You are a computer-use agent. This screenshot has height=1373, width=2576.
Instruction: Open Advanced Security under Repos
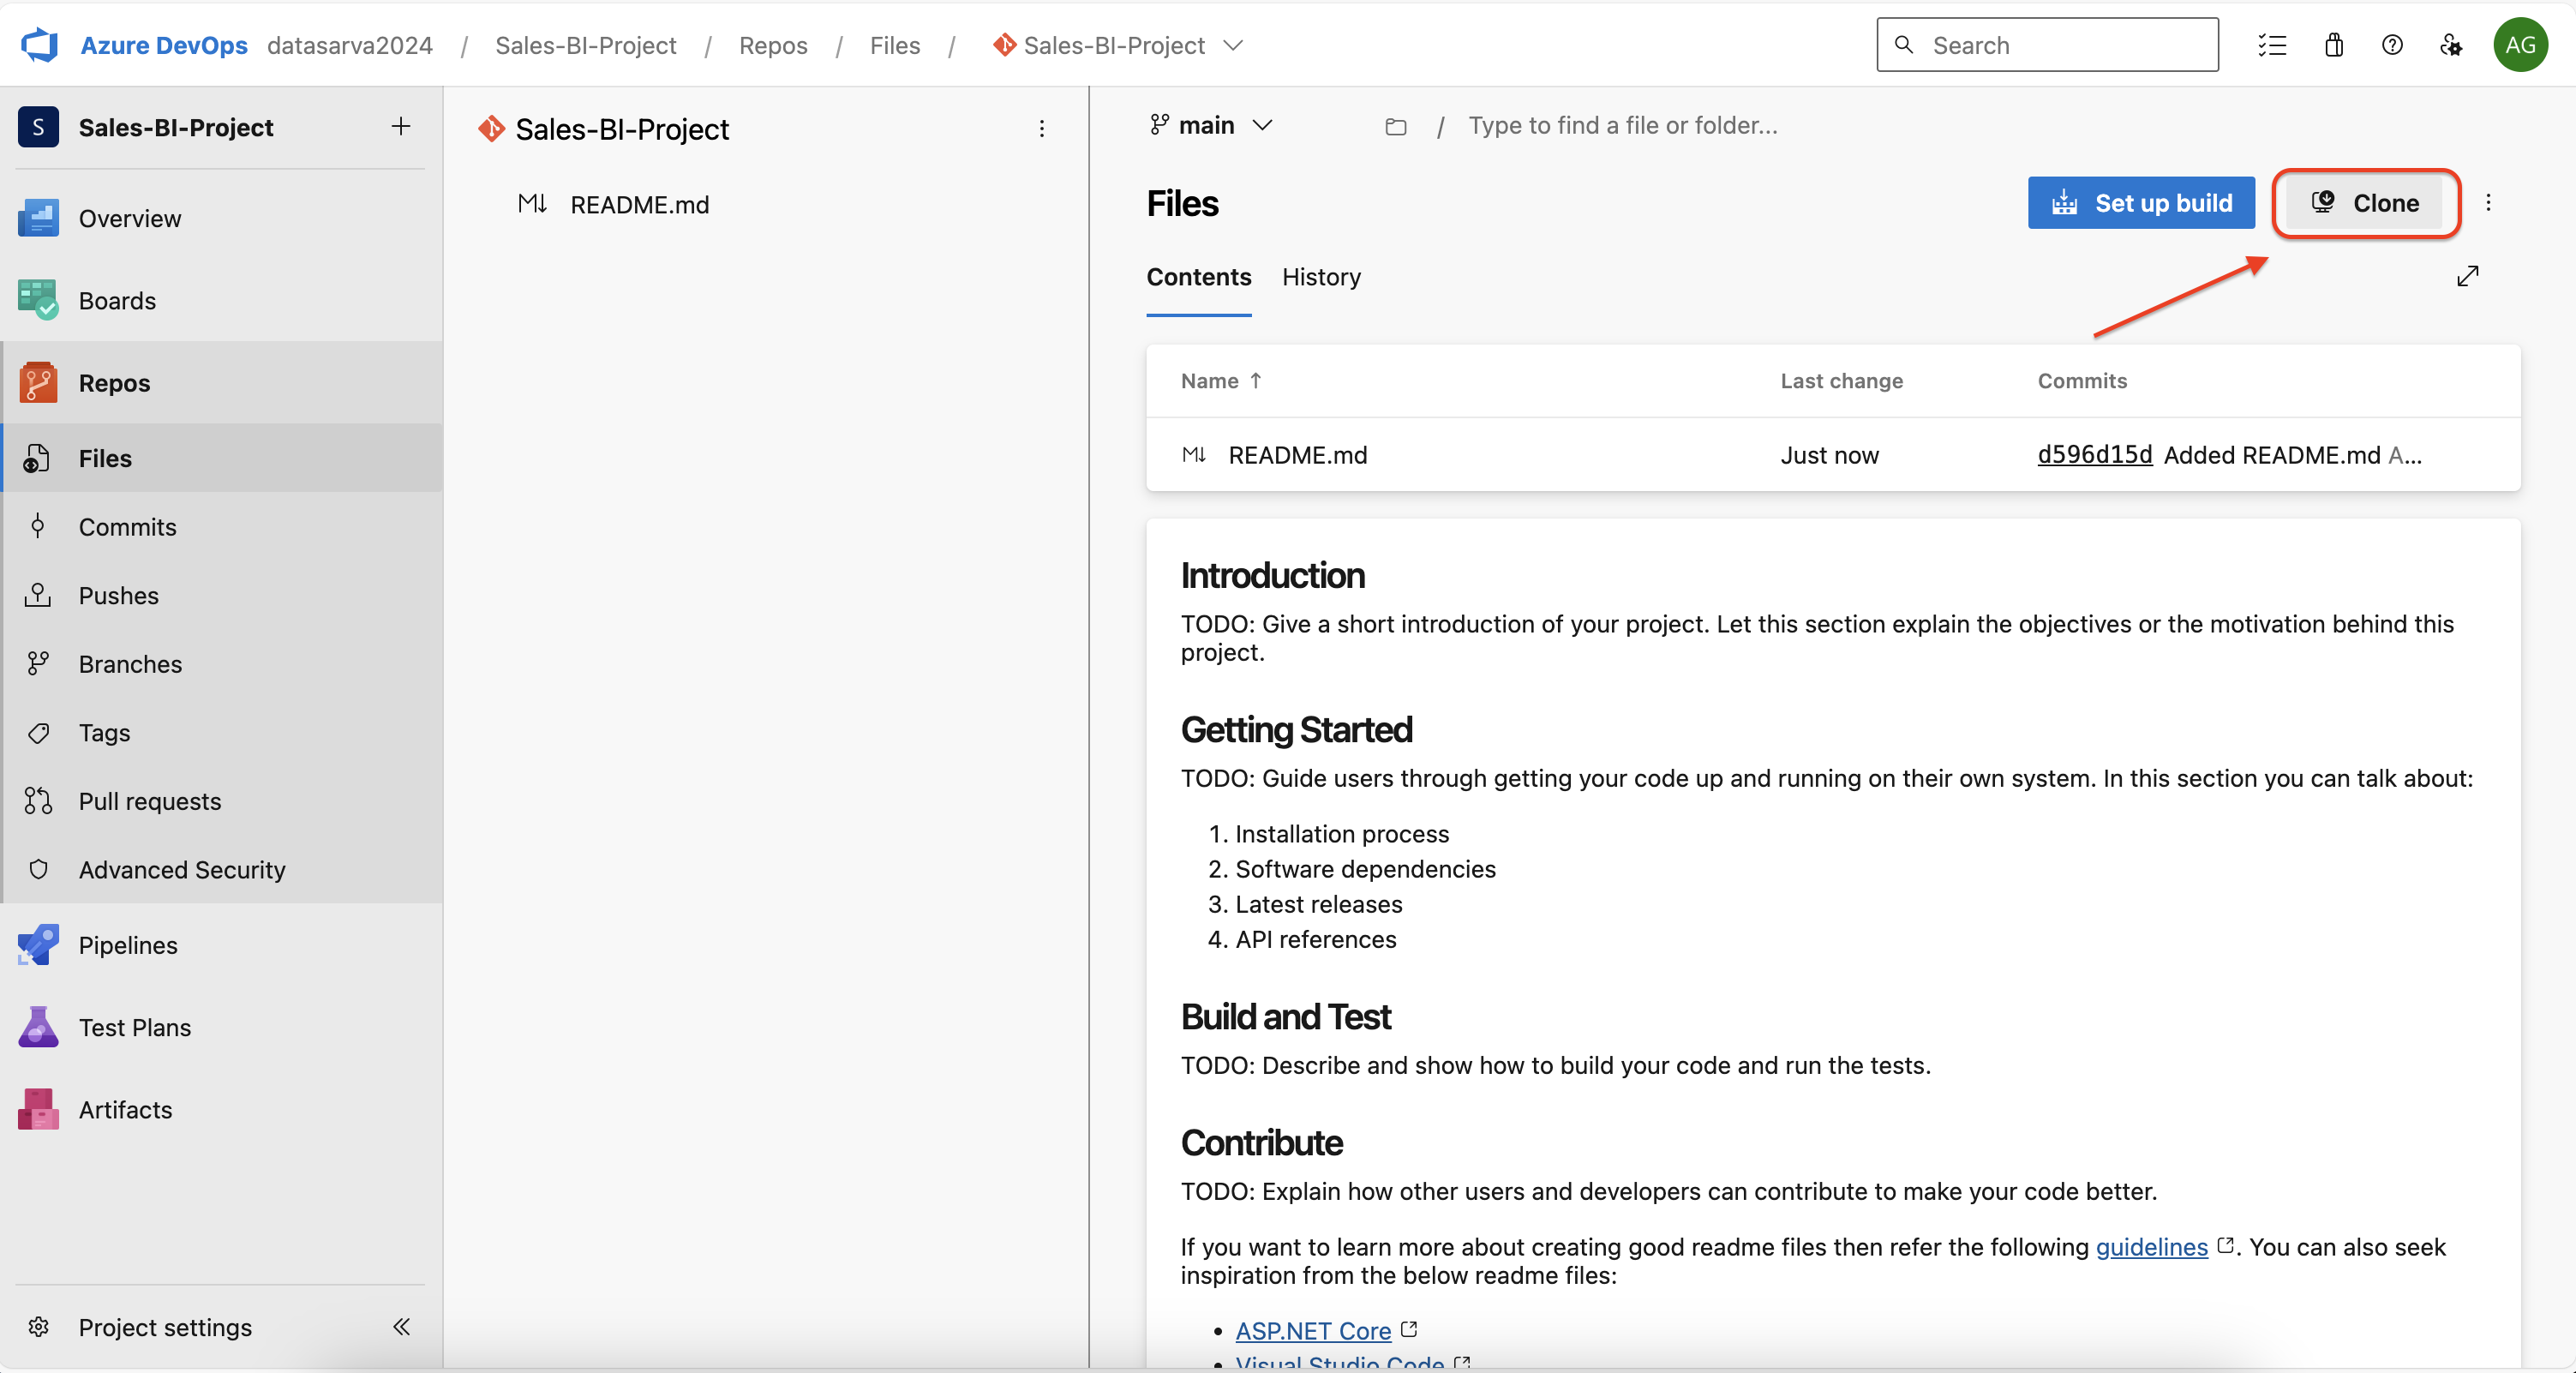point(221,870)
